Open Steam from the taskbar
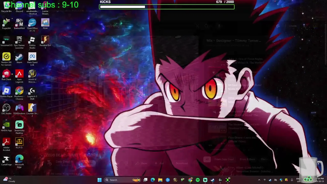Image resolution: width=327 pixels, height=184 pixels. 213,180
